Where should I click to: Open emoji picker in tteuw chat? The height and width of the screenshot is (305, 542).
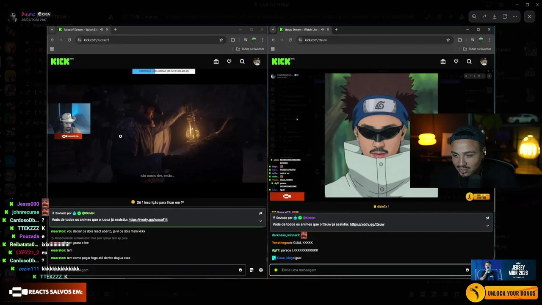coord(467,270)
